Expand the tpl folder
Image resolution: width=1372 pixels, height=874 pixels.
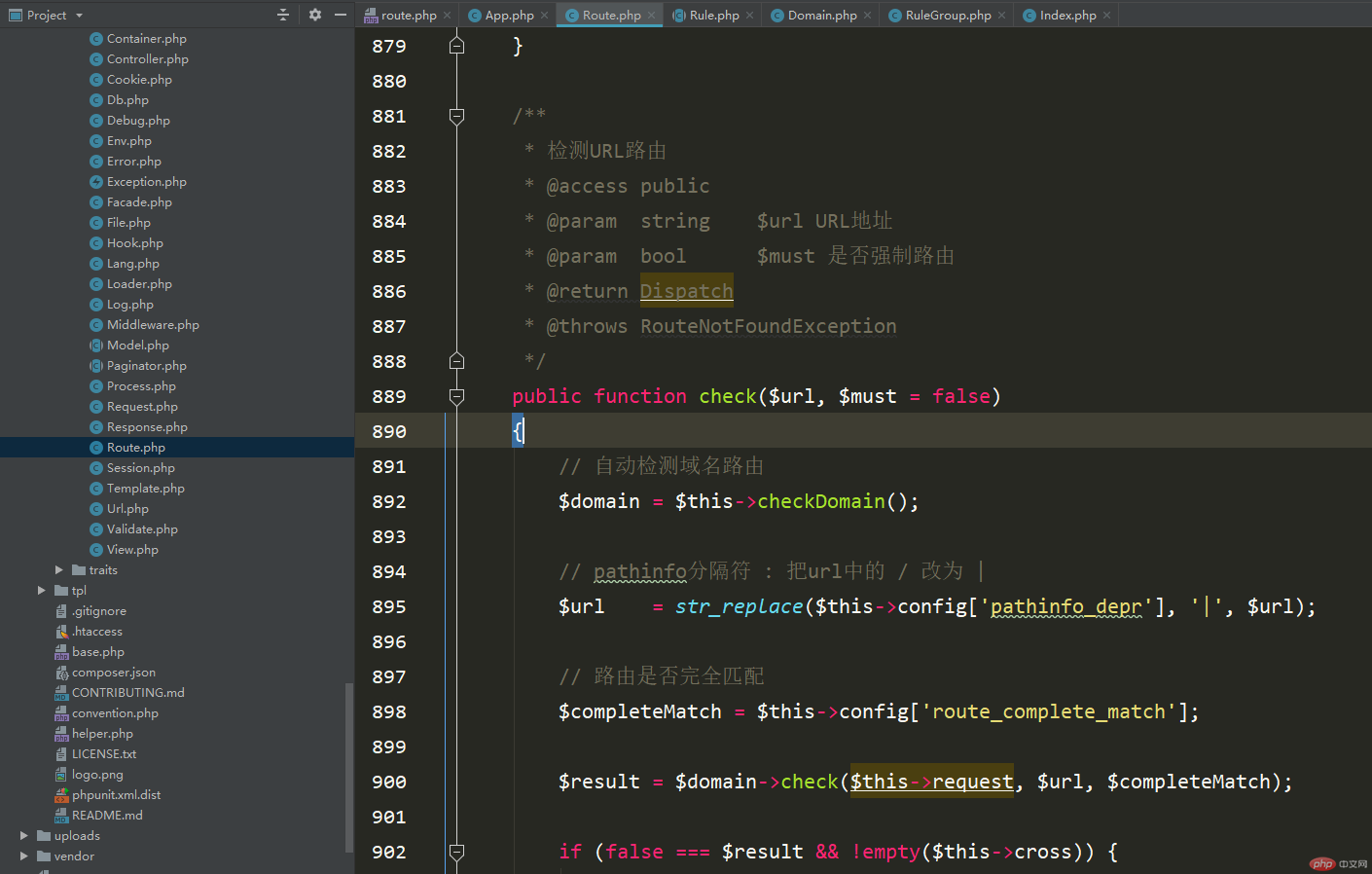(42, 591)
